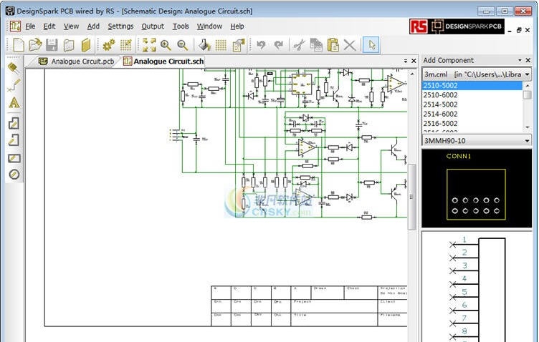Open the Output menu
The height and width of the screenshot is (342, 539).
(x=153, y=26)
